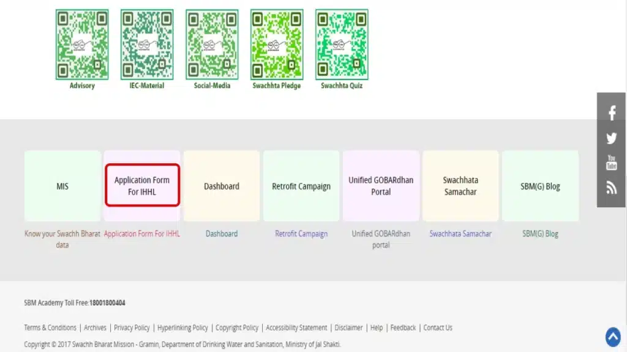The image size is (627, 352).
Task: Open the Archives footer link
Action: (x=95, y=328)
